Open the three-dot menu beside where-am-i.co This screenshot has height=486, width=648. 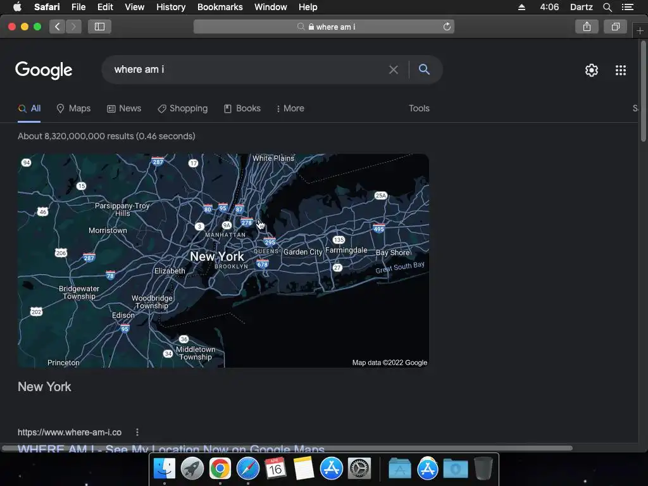[x=137, y=432]
